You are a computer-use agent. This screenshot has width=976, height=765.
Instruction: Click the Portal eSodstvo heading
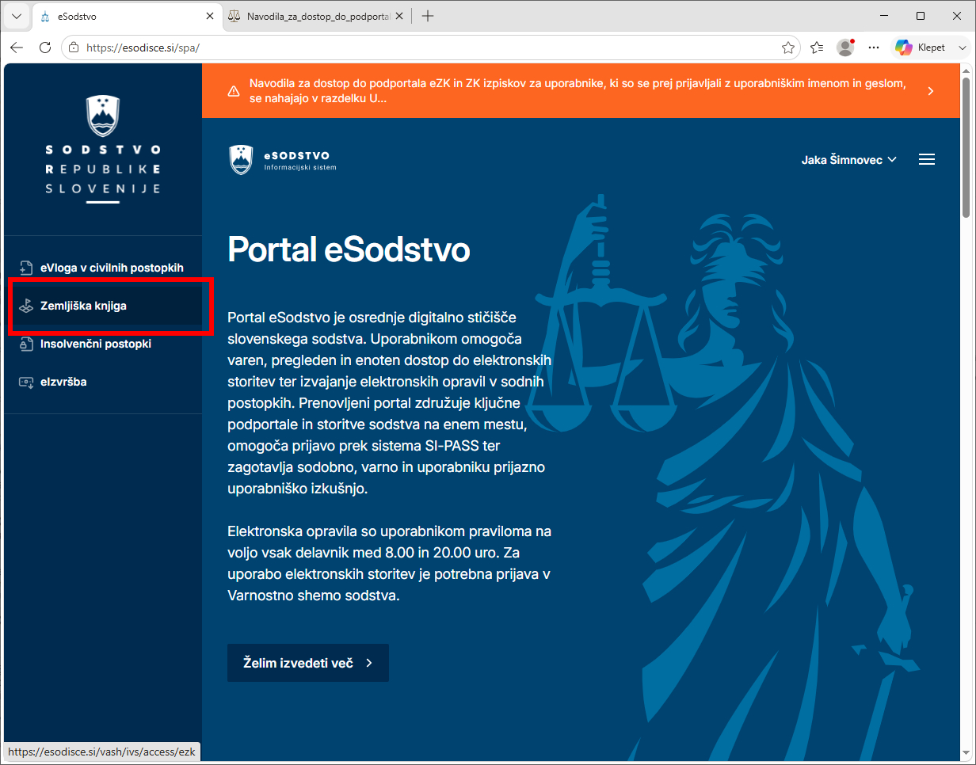349,249
